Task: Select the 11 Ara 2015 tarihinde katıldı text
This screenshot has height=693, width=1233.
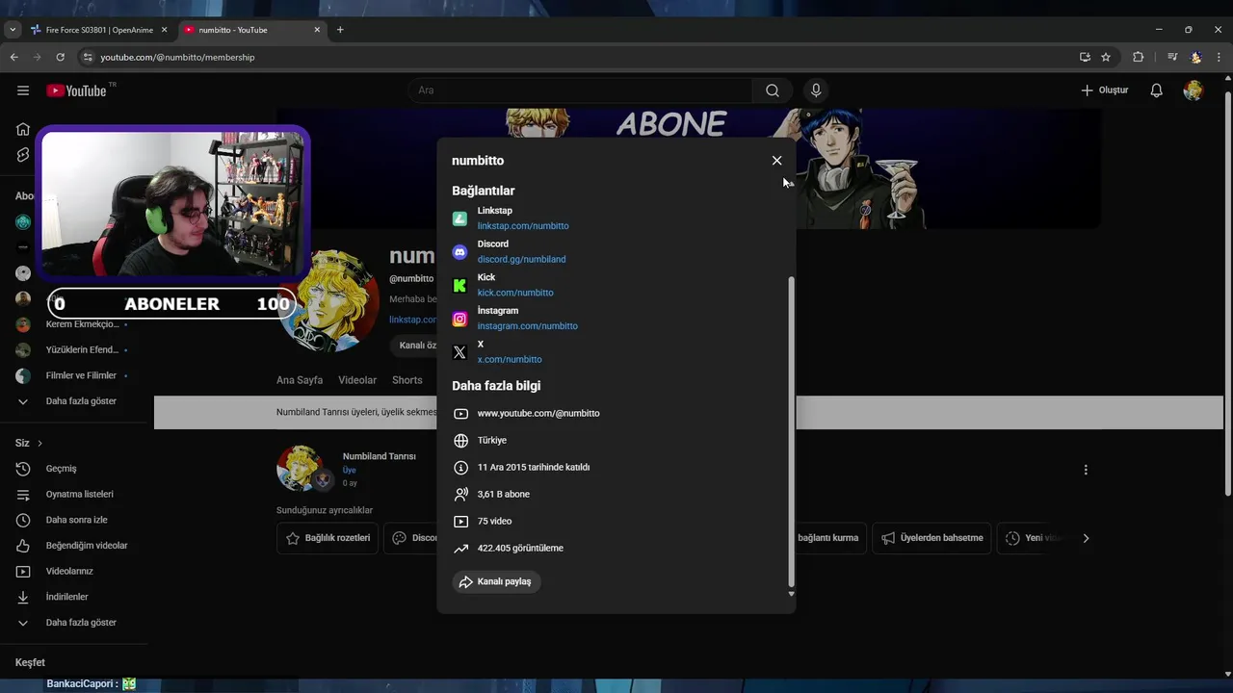Action: click(534, 468)
